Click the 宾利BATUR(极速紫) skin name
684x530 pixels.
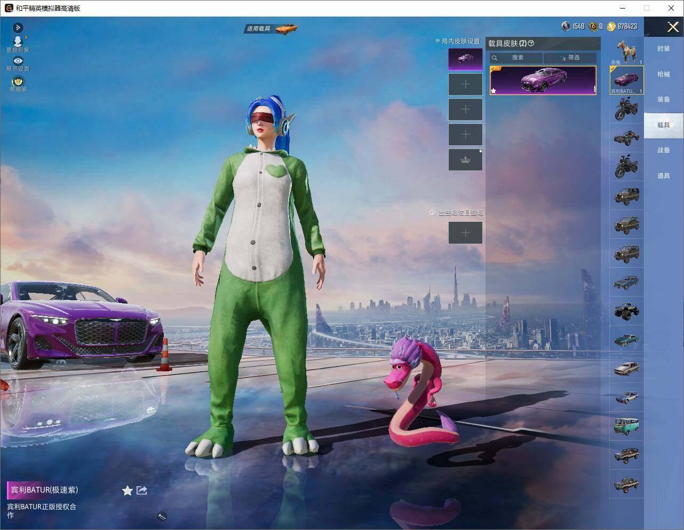[x=44, y=490]
